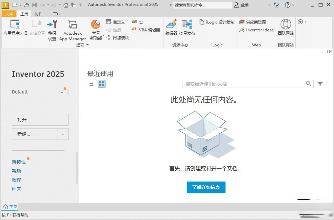Screen dimensions: 334x220
Task: Switch recent files to list view
Action: point(91,84)
